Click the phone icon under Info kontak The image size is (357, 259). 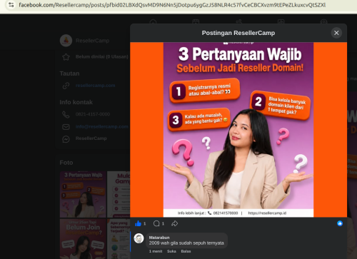pyautogui.click(x=66, y=114)
